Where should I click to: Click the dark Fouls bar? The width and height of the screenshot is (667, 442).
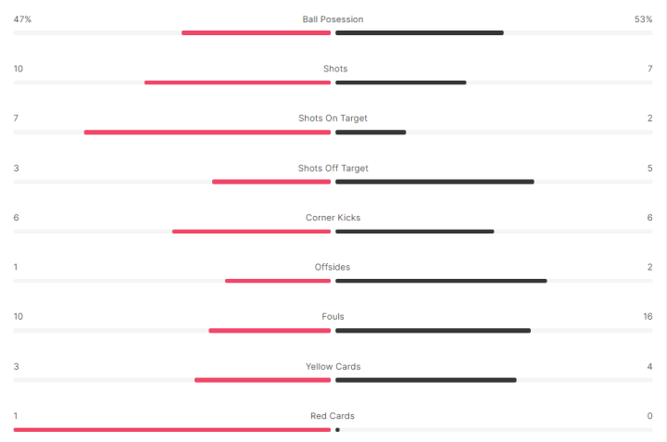pos(433,331)
